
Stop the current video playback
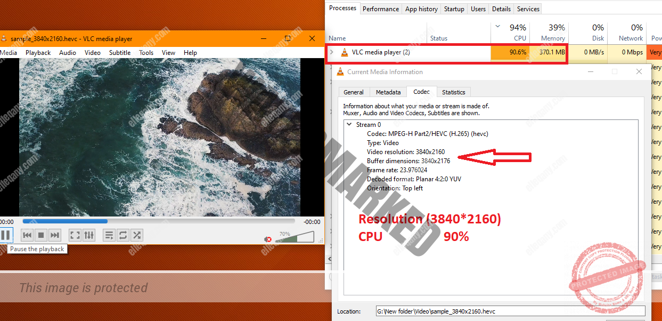(x=41, y=235)
